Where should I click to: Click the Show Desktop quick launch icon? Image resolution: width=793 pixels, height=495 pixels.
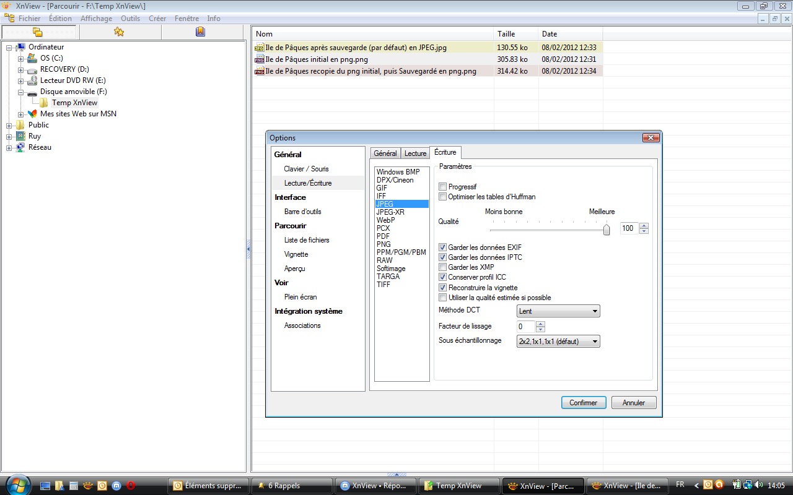pyautogui.click(x=45, y=486)
